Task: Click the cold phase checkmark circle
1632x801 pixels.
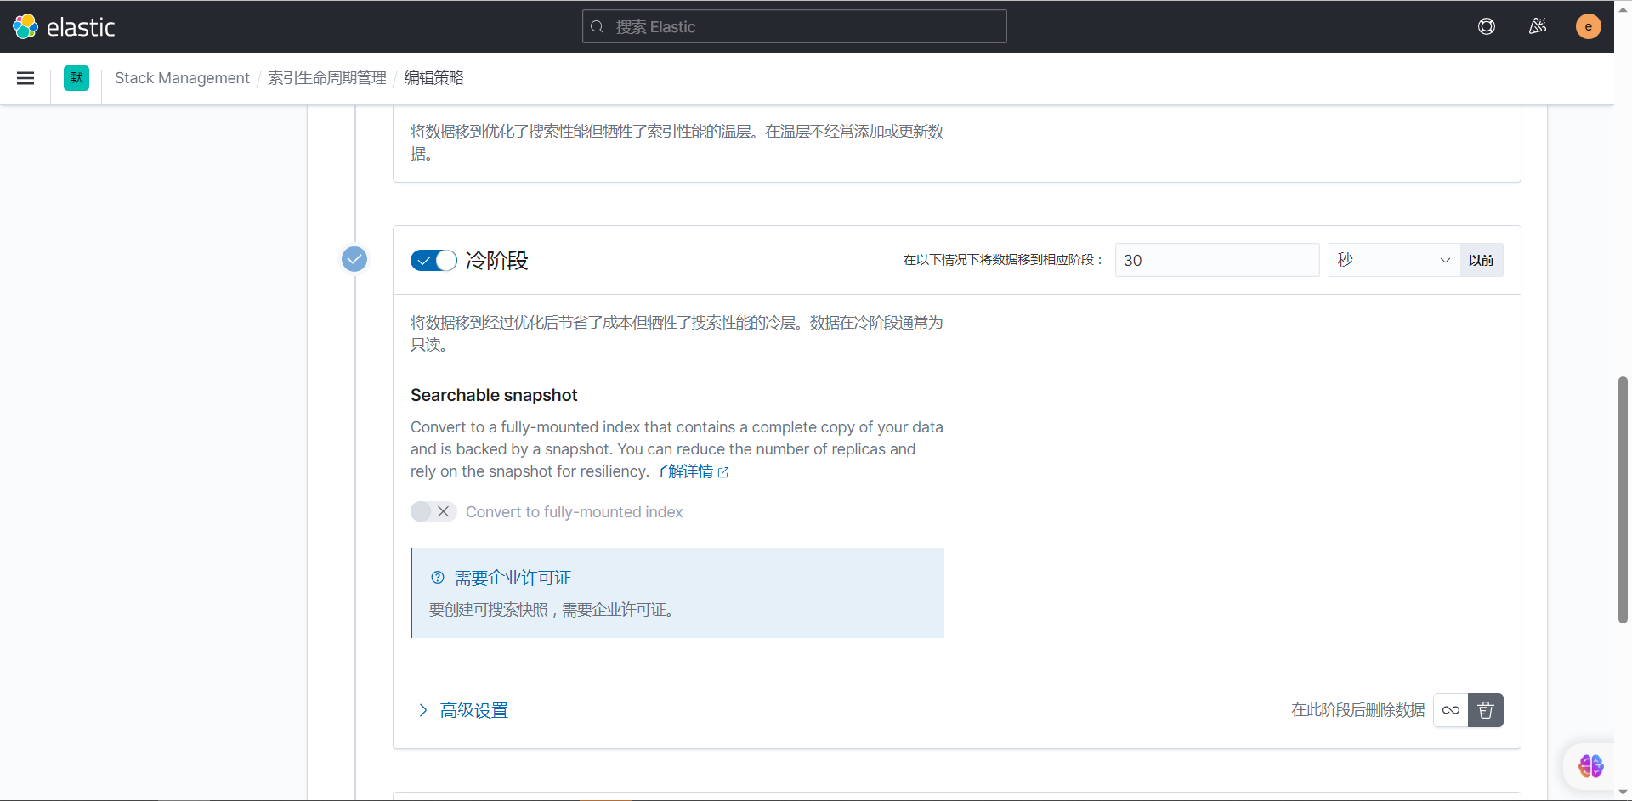Action: (354, 259)
